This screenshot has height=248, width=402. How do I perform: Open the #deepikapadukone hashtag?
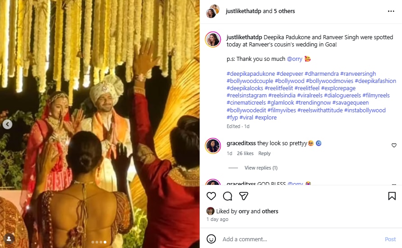(x=251, y=73)
